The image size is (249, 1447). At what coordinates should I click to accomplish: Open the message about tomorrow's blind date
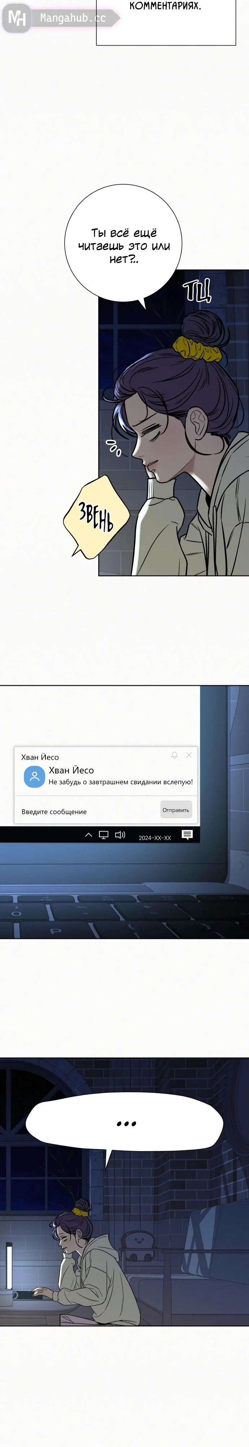coord(121,782)
